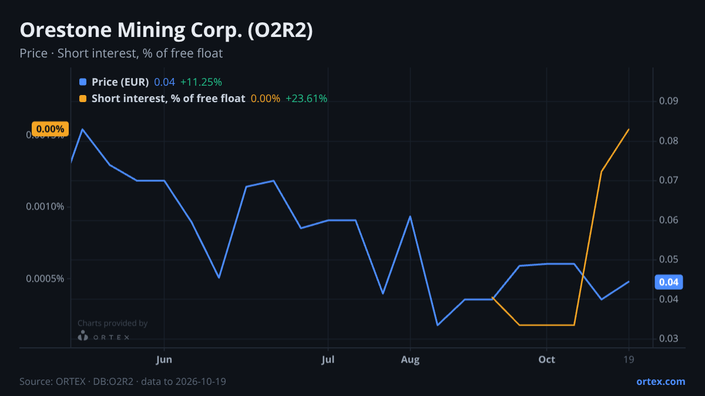
Task: Click the 0.0010% left axis value
Action: click(45, 207)
